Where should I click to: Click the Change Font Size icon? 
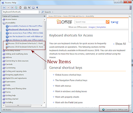[x=29, y=7]
